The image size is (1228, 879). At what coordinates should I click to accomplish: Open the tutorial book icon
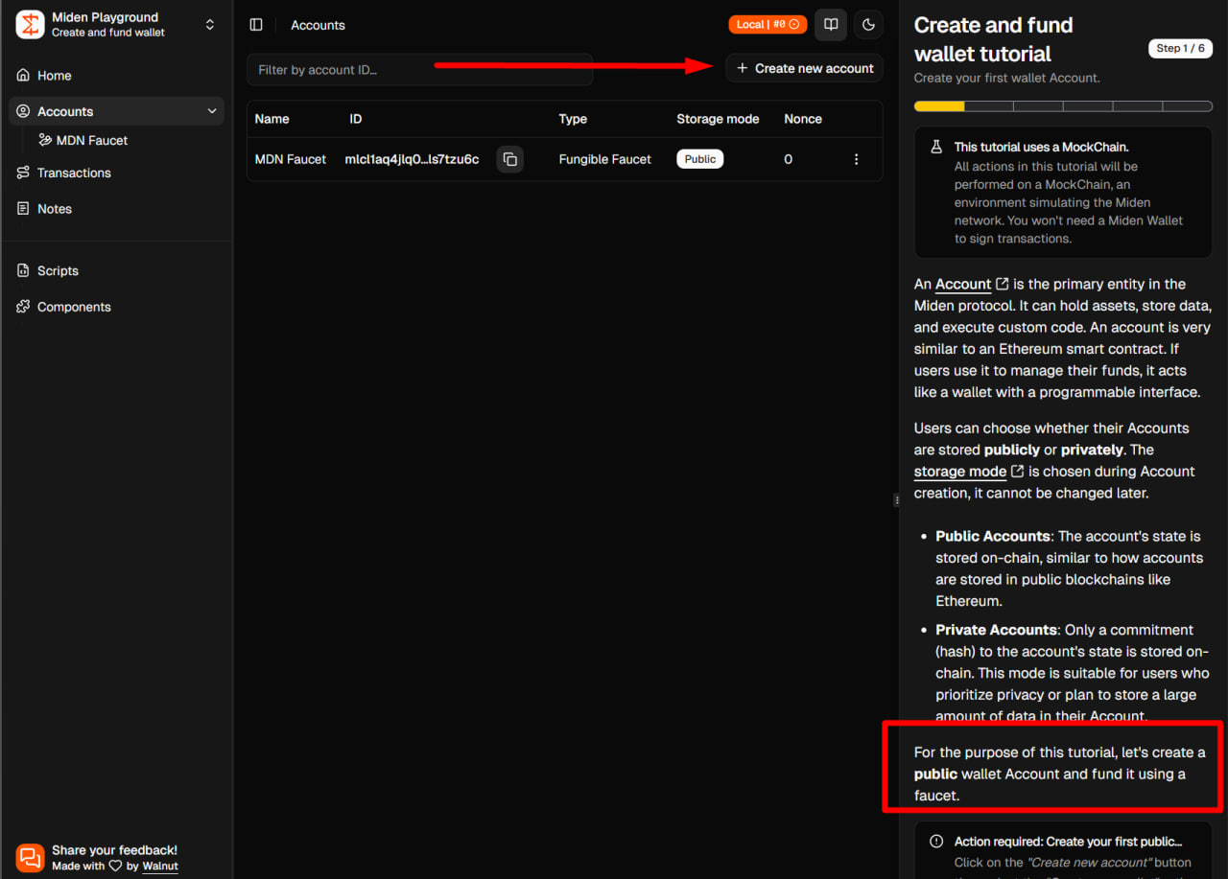[x=831, y=25]
